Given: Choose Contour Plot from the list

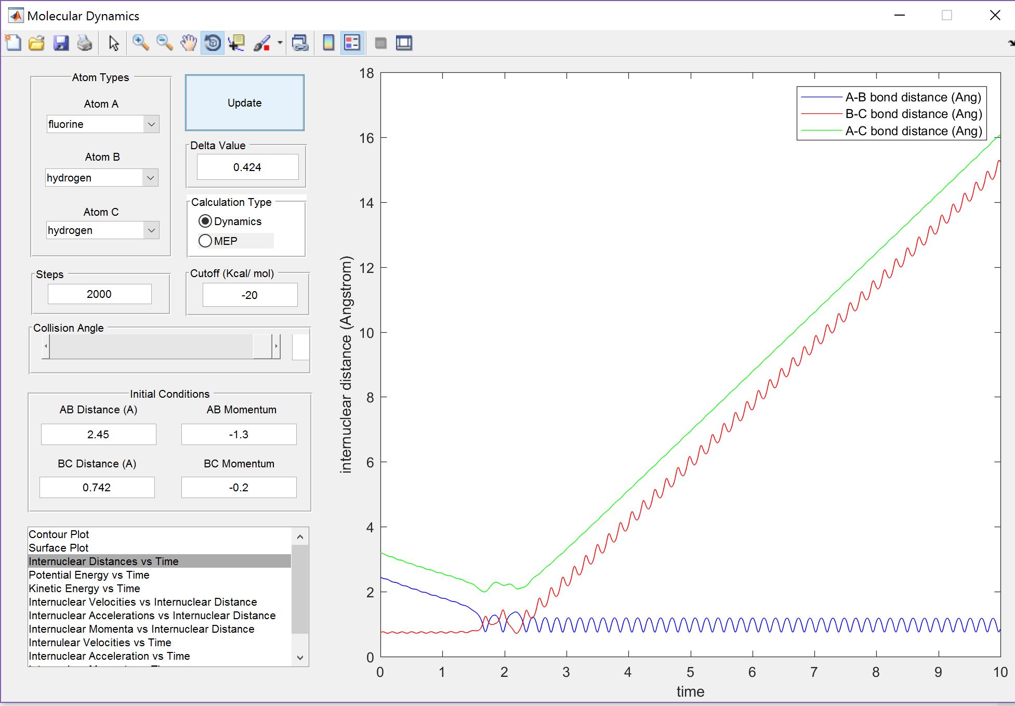Looking at the screenshot, I should (x=59, y=534).
